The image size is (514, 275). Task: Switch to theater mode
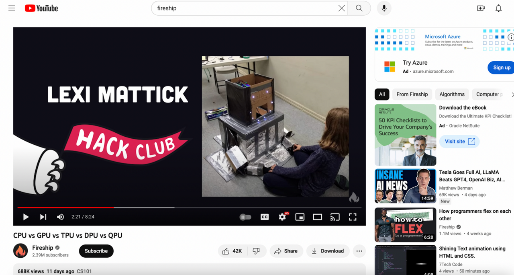tap(317, 217)
